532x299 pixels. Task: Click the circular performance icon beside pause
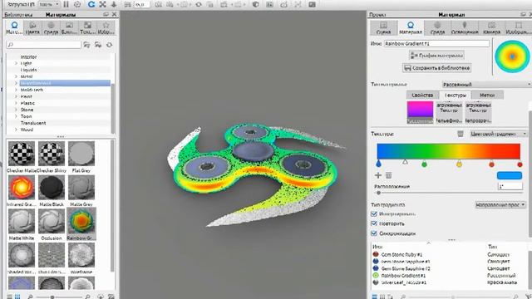77,4
